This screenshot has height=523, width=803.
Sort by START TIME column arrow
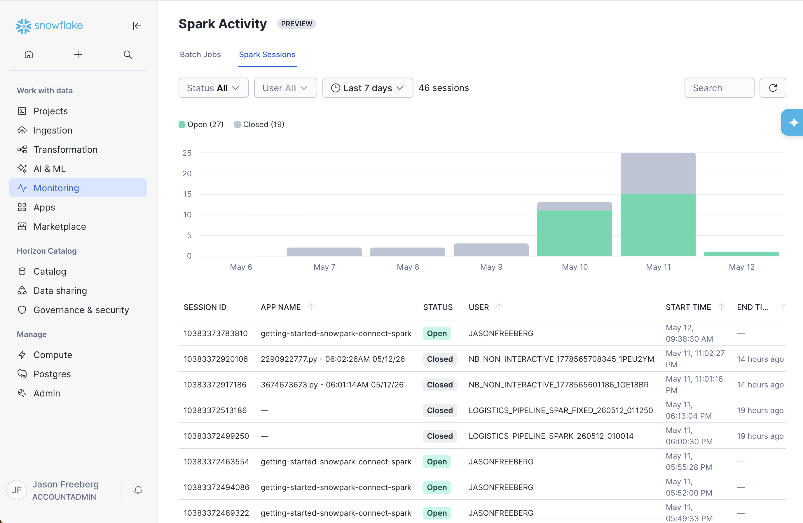(x=721, y=307)
